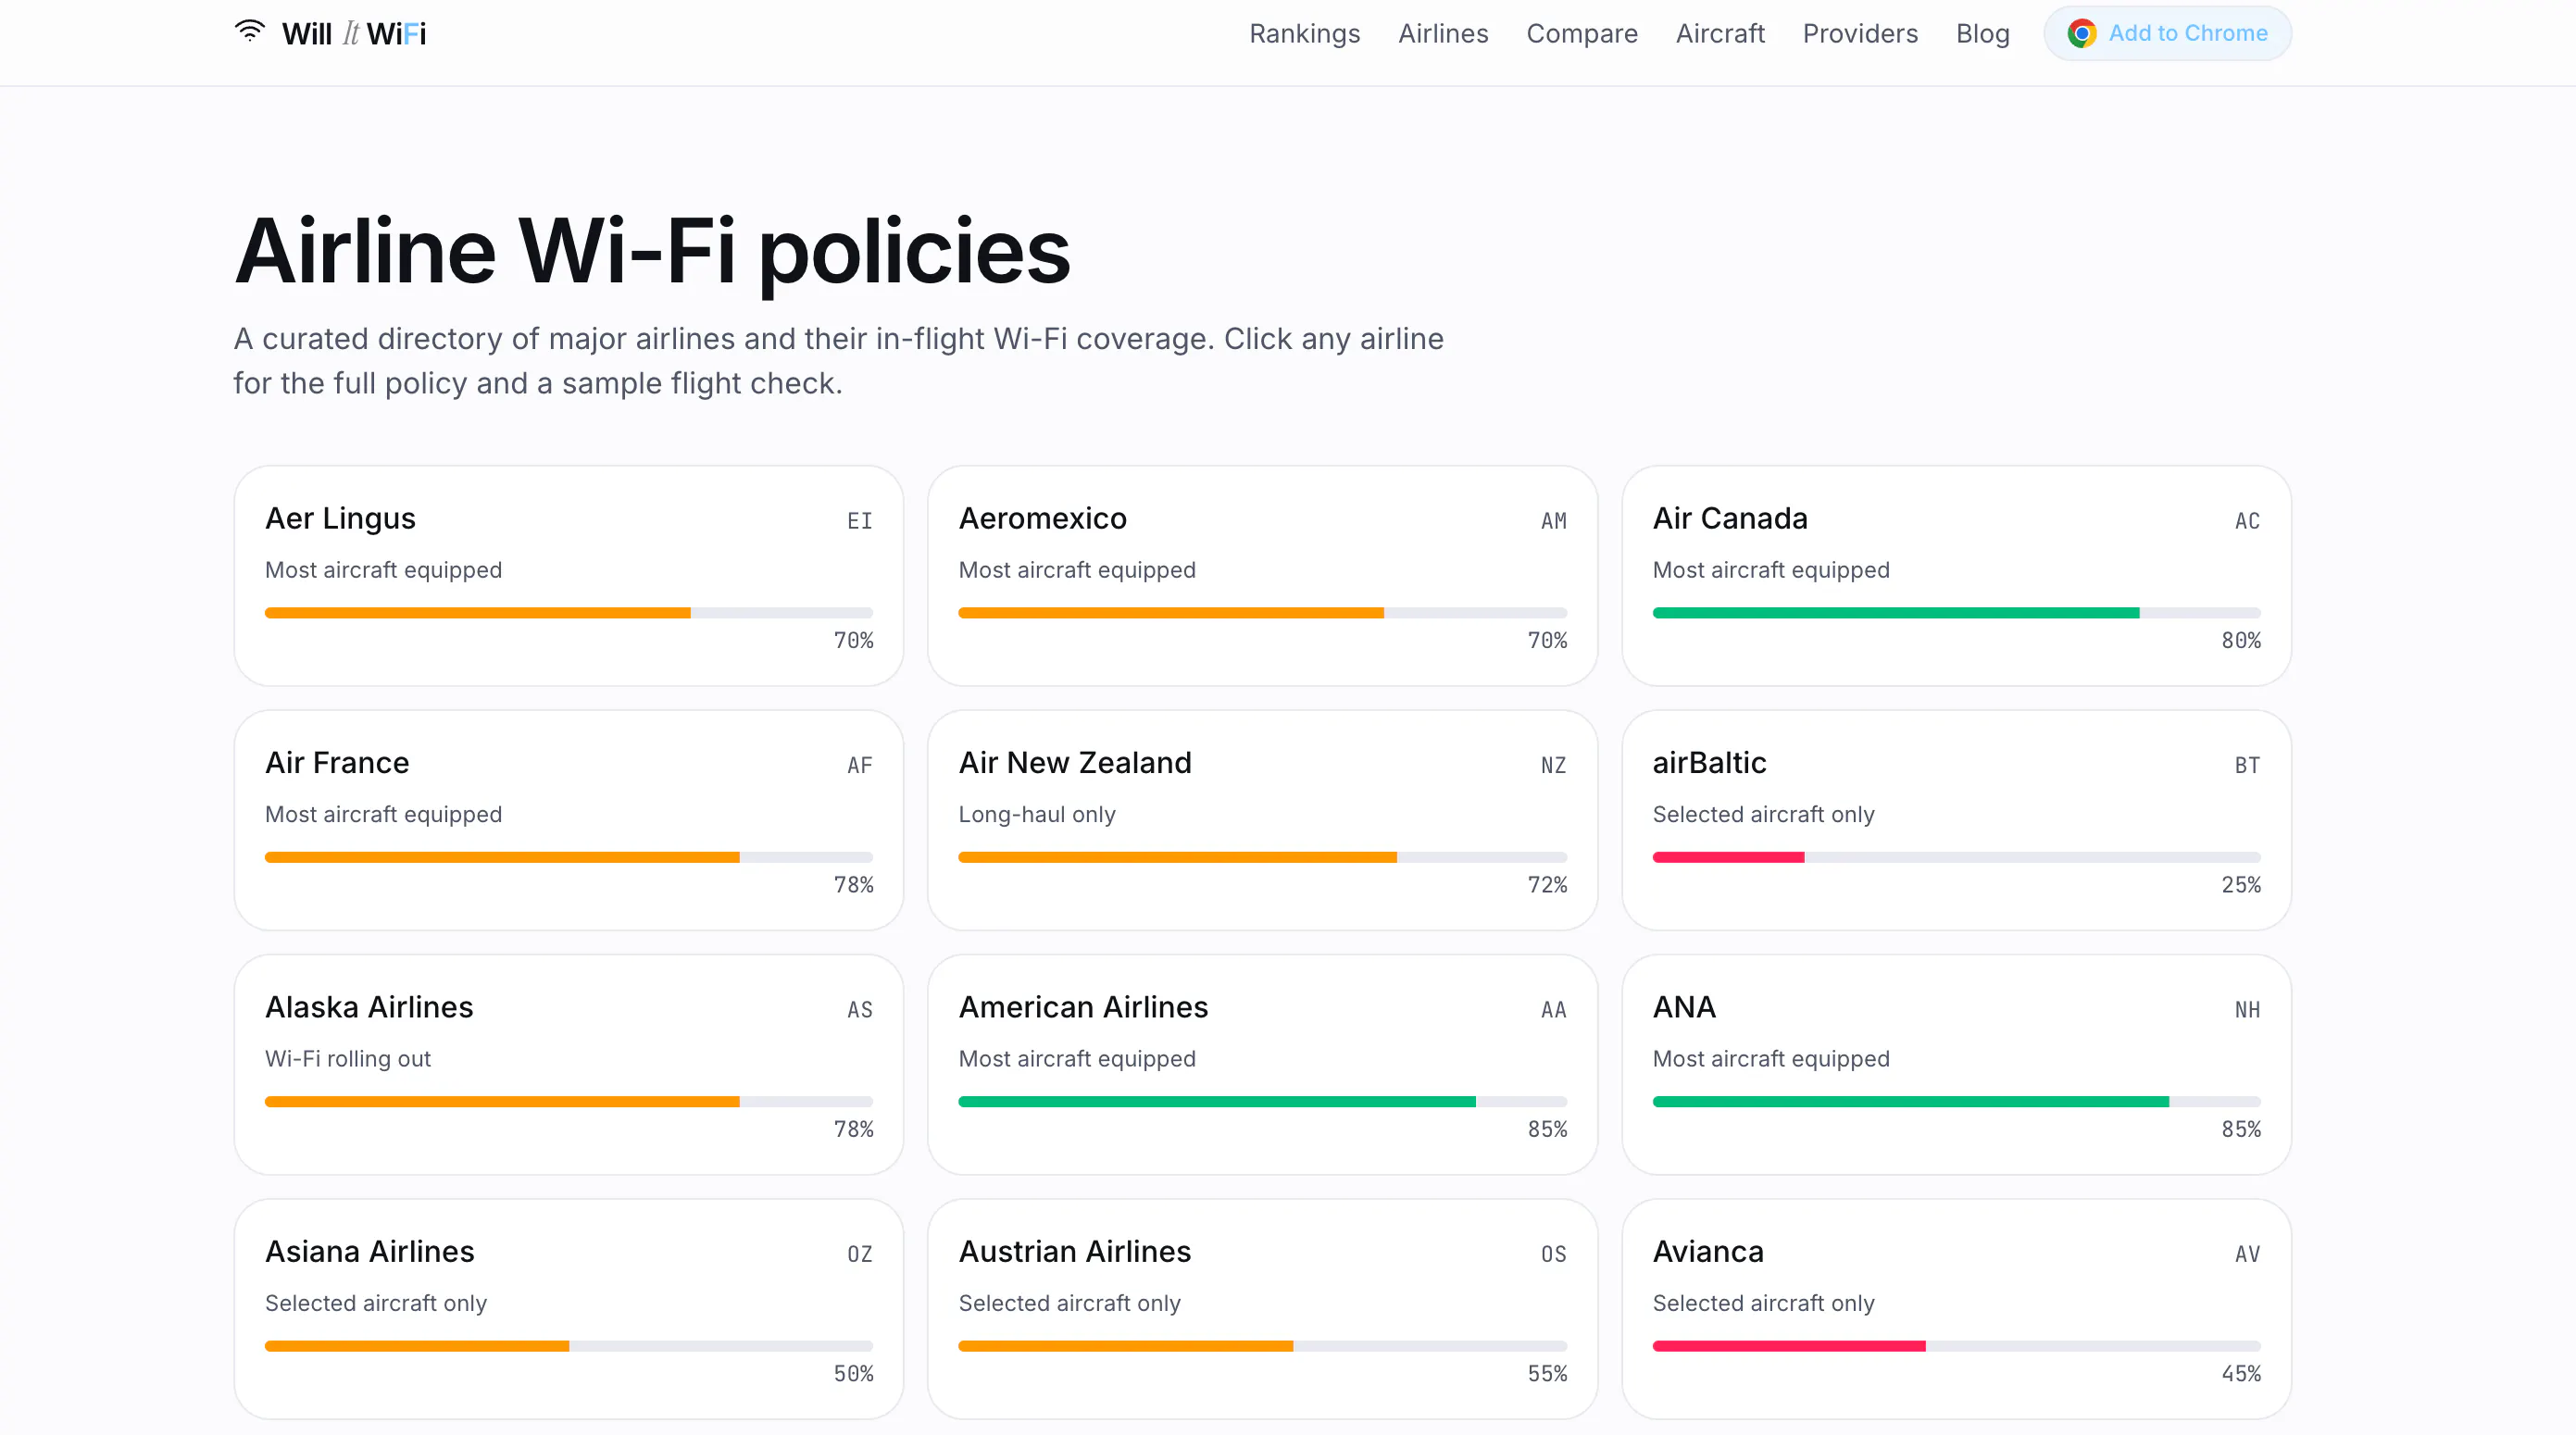Open the Aeromexico airline card
This screenshot has width=2576, height=1435.
pos(1262,576)
